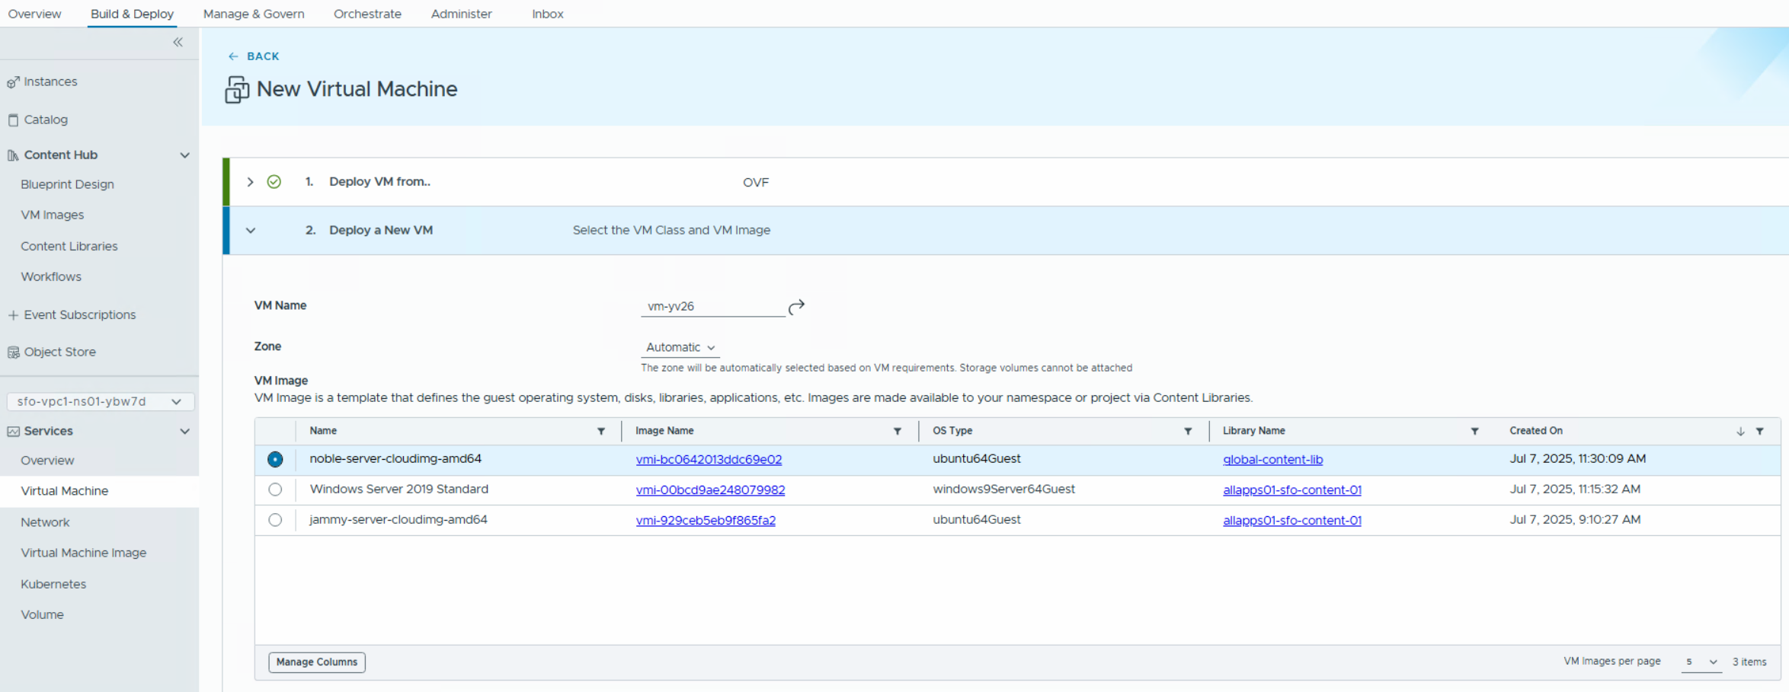
Task: Switch to the Manage & Govern tab
Action: tap(254, 14)
